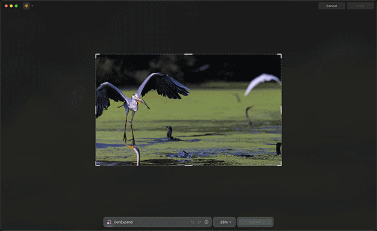Screen dimensions: 377x231
Task: Click the GenExpand tool icon
Action: point(109,222)
